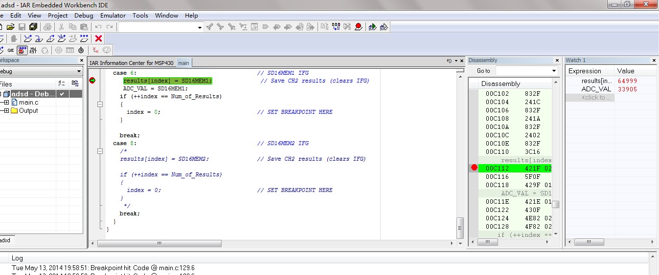Click Step Out debug icon
Screen dimensions: 659x275
pos(50,38)
